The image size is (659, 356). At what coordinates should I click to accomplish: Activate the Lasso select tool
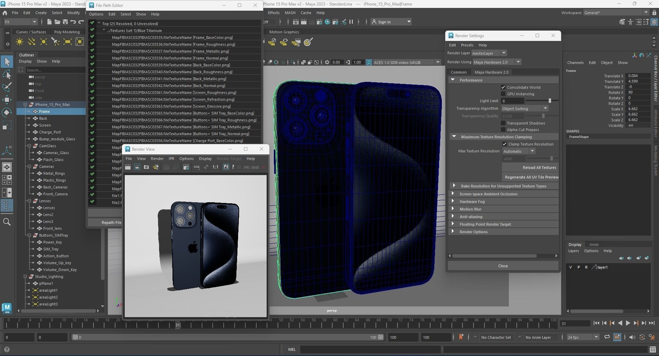click(x=7, y=75)
